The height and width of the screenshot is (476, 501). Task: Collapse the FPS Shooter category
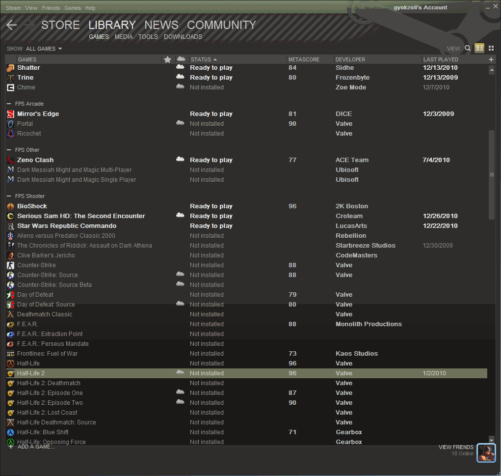9,196
